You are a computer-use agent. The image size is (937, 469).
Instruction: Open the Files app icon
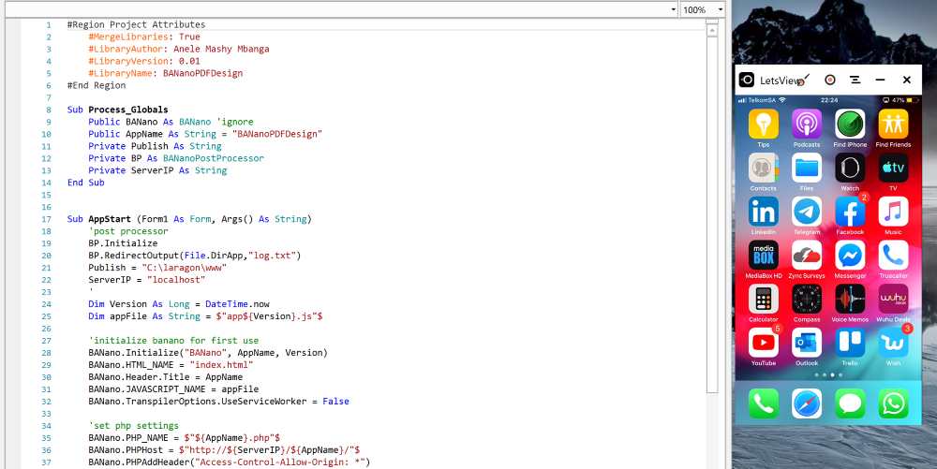(807, 168)
